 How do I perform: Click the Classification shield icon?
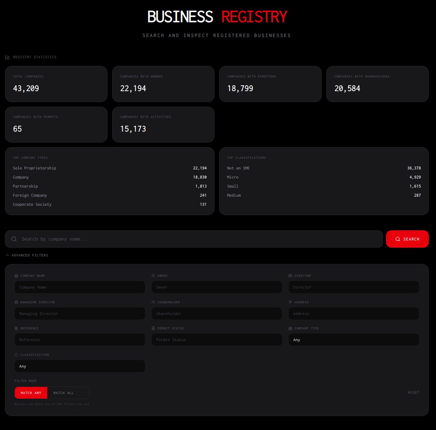tap(16, 355)
